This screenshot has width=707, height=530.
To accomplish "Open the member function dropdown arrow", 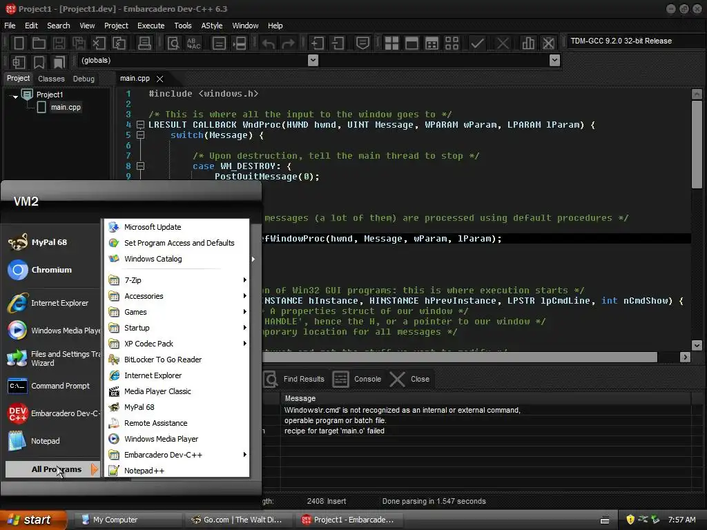I will point(555,61).
